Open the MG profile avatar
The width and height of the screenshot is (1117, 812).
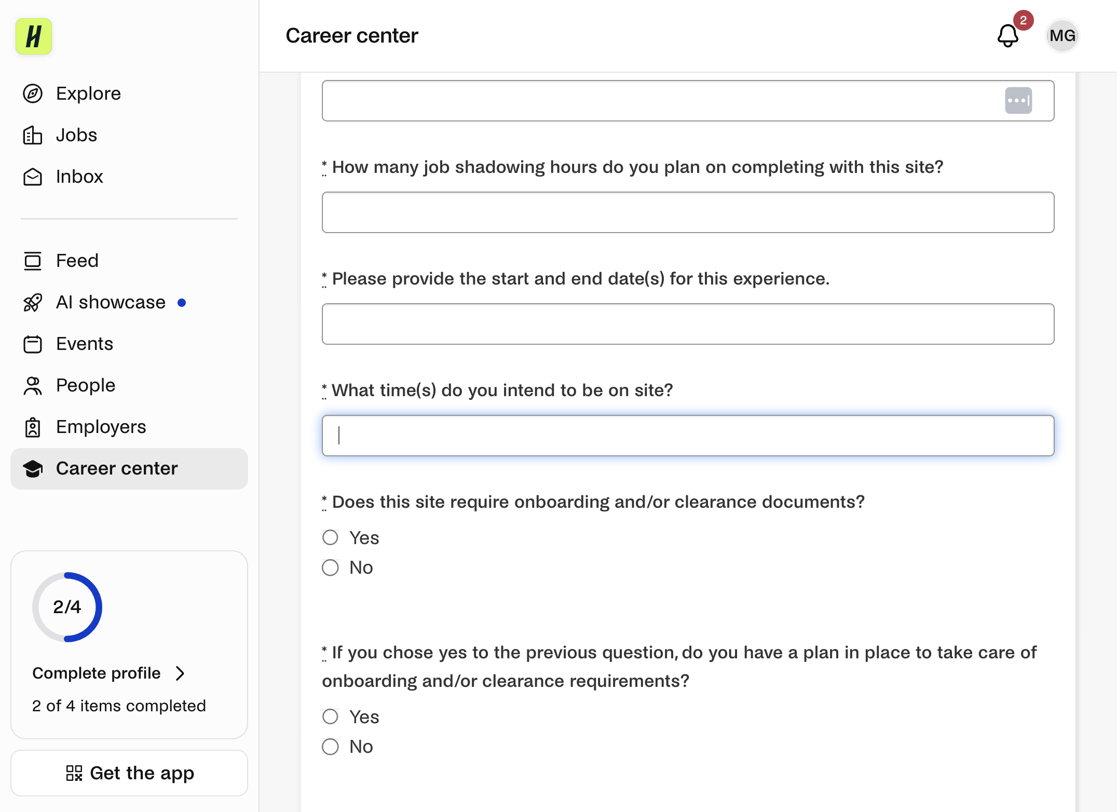point(1062,36)
